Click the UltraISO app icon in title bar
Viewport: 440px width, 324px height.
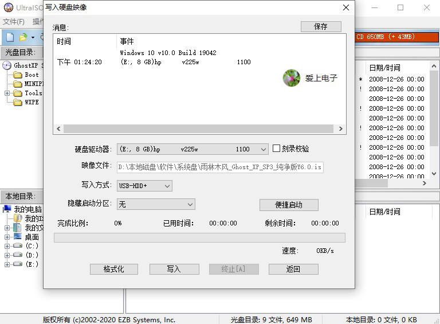coord(9,7)
